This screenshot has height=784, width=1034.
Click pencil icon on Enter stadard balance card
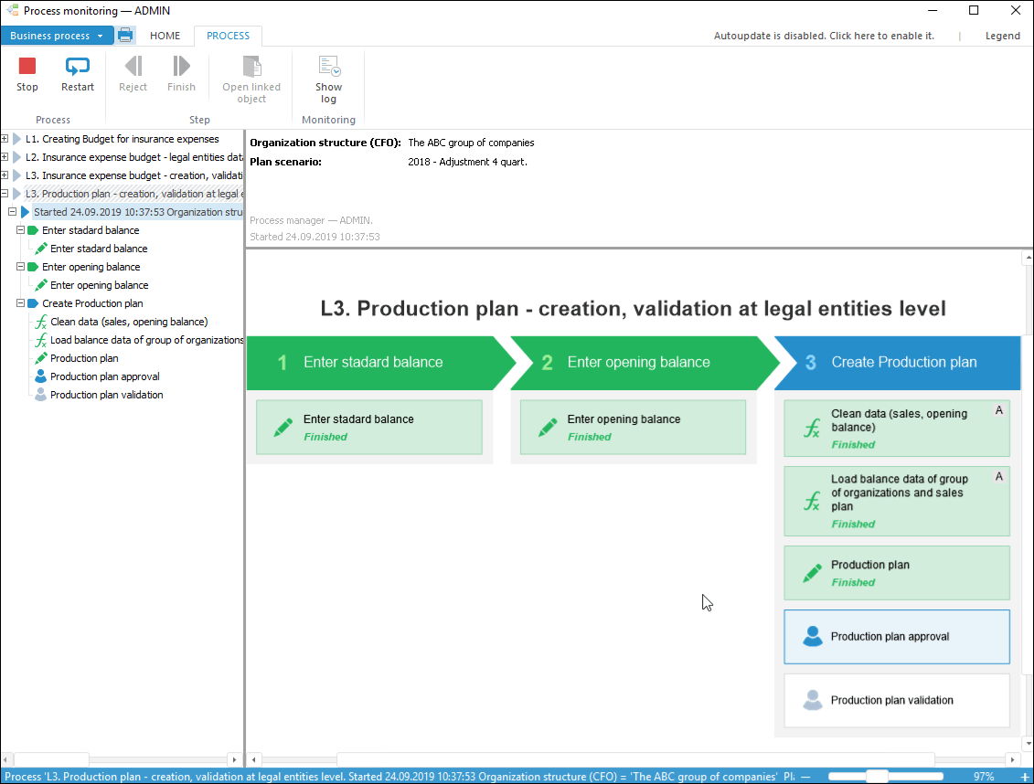pyautogui.click(x=283, y=428)
